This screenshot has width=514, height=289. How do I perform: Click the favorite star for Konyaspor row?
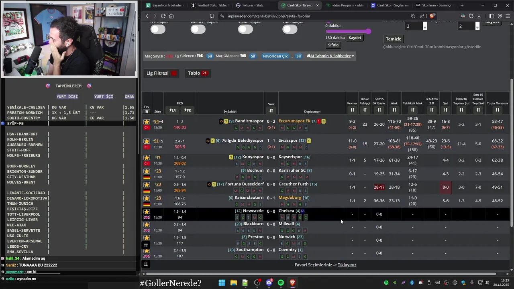147,157
